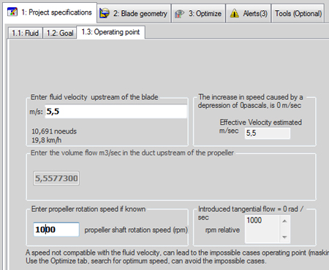Click the rpm relative scrollbar track
Viewport: 329px width, 270px height.
[284, 229]
